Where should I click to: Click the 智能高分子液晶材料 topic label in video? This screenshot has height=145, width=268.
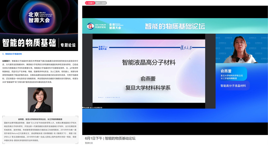pos(233,86)
